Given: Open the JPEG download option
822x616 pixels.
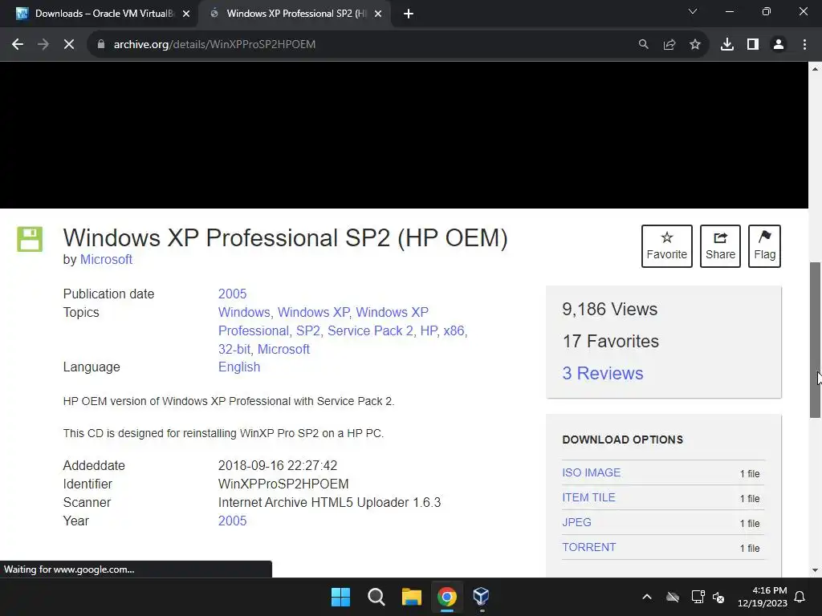Looking at the screenshot, I should pyautogui.click(x=576, y=522).
